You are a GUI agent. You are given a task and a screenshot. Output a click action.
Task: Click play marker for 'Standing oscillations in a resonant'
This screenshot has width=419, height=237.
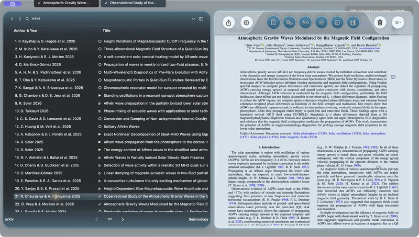point(100,96)
